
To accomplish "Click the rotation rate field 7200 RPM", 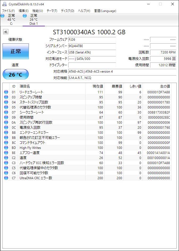I will 163,52.
